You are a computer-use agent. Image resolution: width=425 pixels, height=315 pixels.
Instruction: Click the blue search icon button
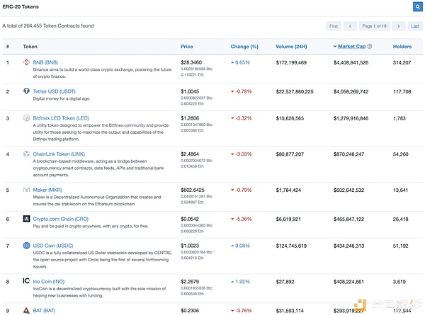417,6
